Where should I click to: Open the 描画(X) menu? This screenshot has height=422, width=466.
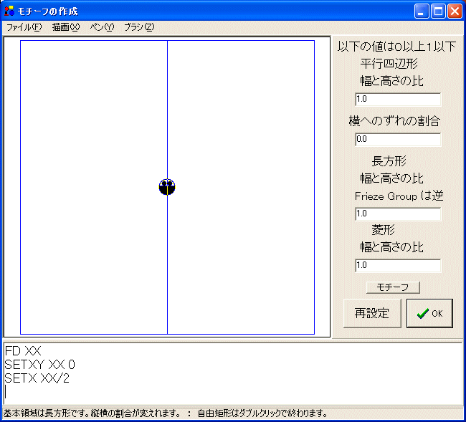[66, 27]
